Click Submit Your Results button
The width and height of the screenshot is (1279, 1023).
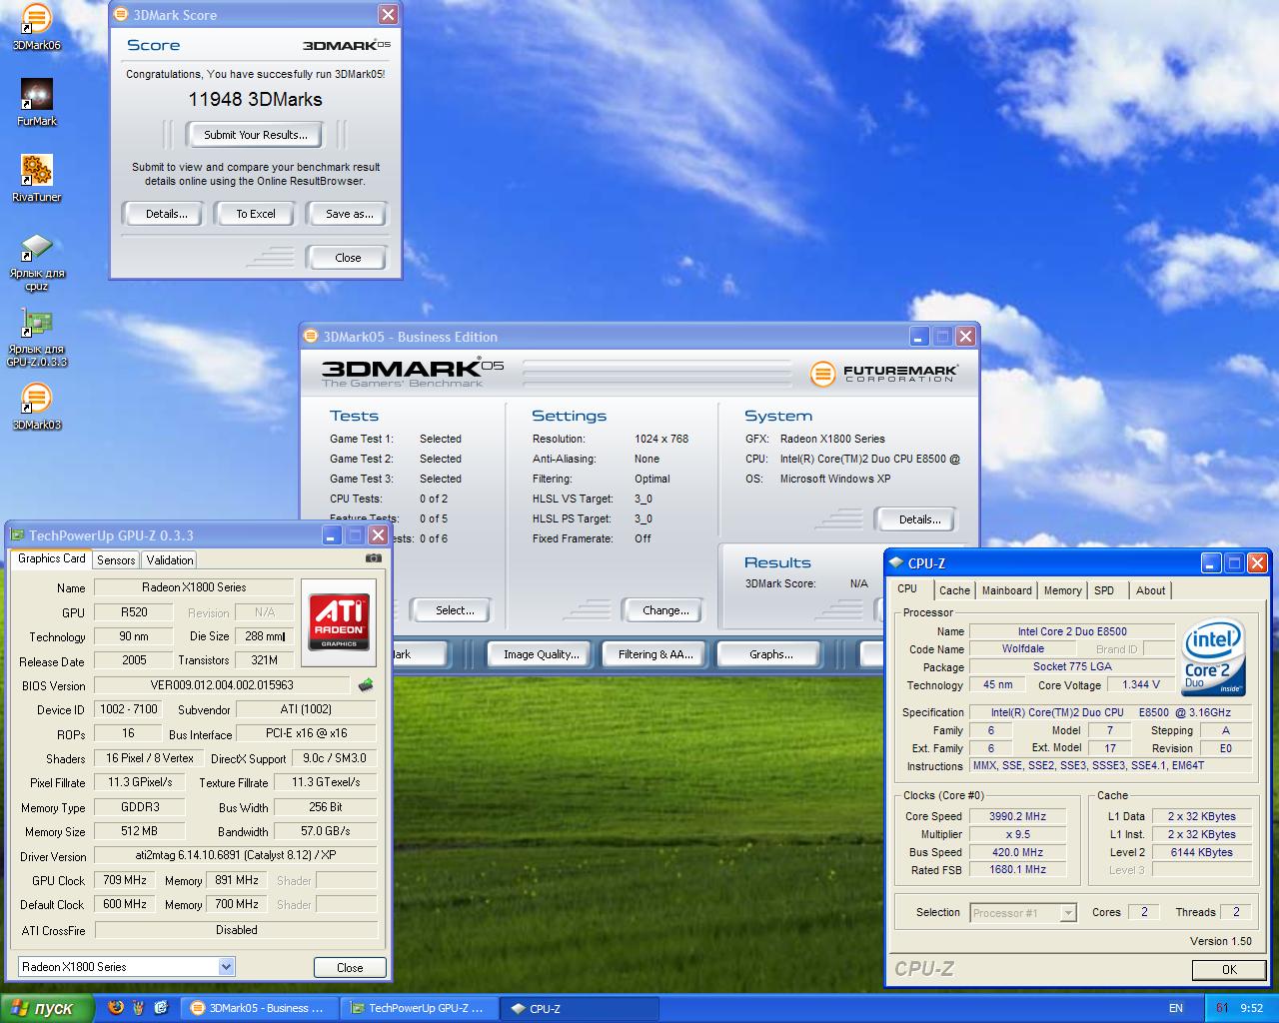[256, 135]
